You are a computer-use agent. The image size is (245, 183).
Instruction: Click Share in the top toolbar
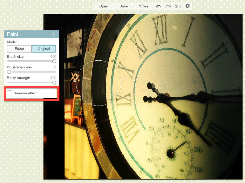pyautogui.click(x=144, y=6)
